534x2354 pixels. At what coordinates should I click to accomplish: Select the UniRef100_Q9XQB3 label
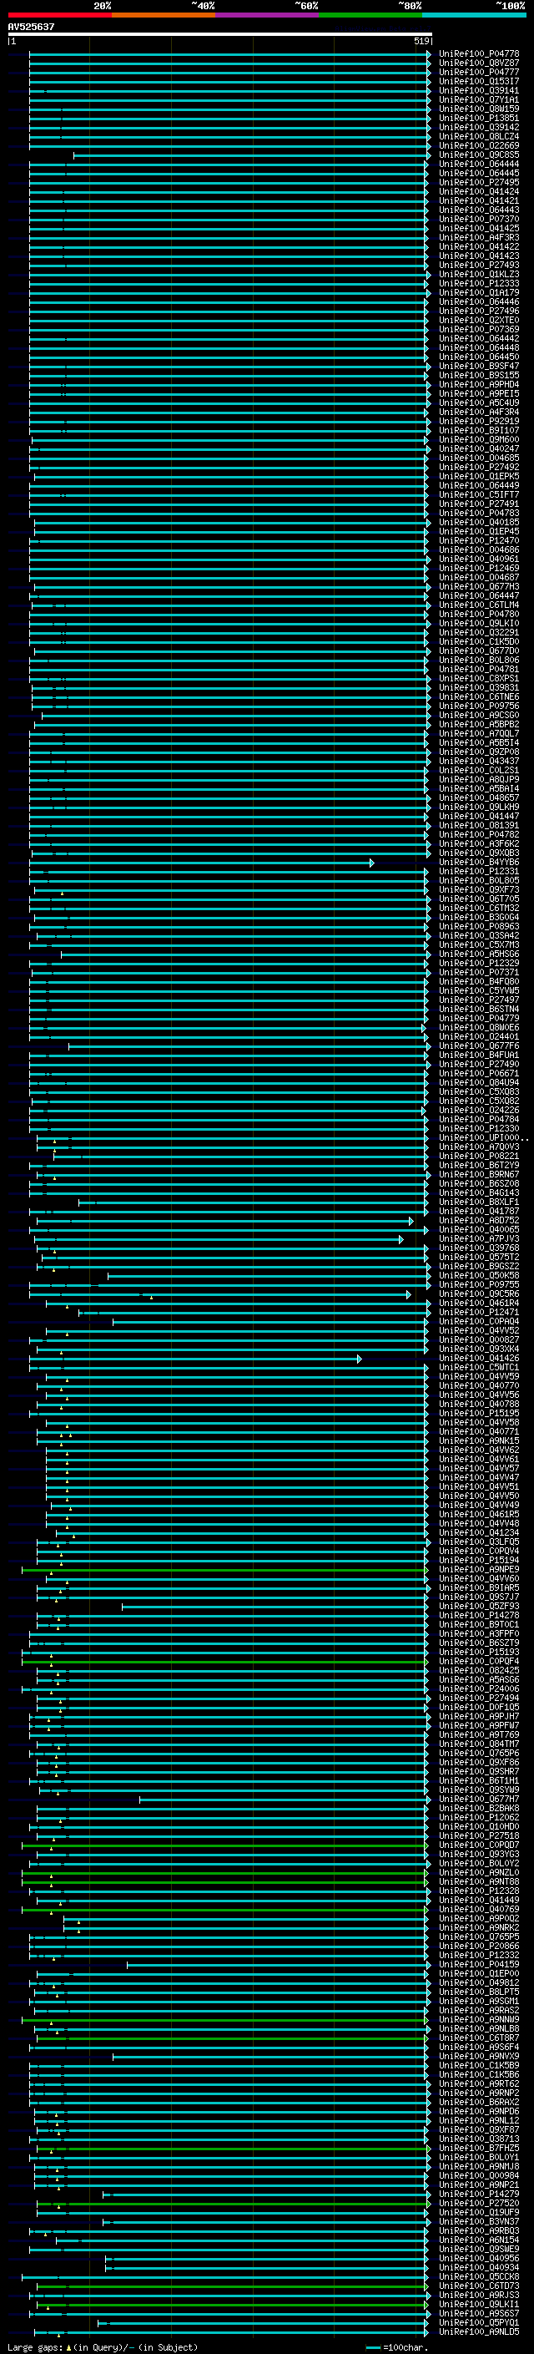click(x=479, y=853)
